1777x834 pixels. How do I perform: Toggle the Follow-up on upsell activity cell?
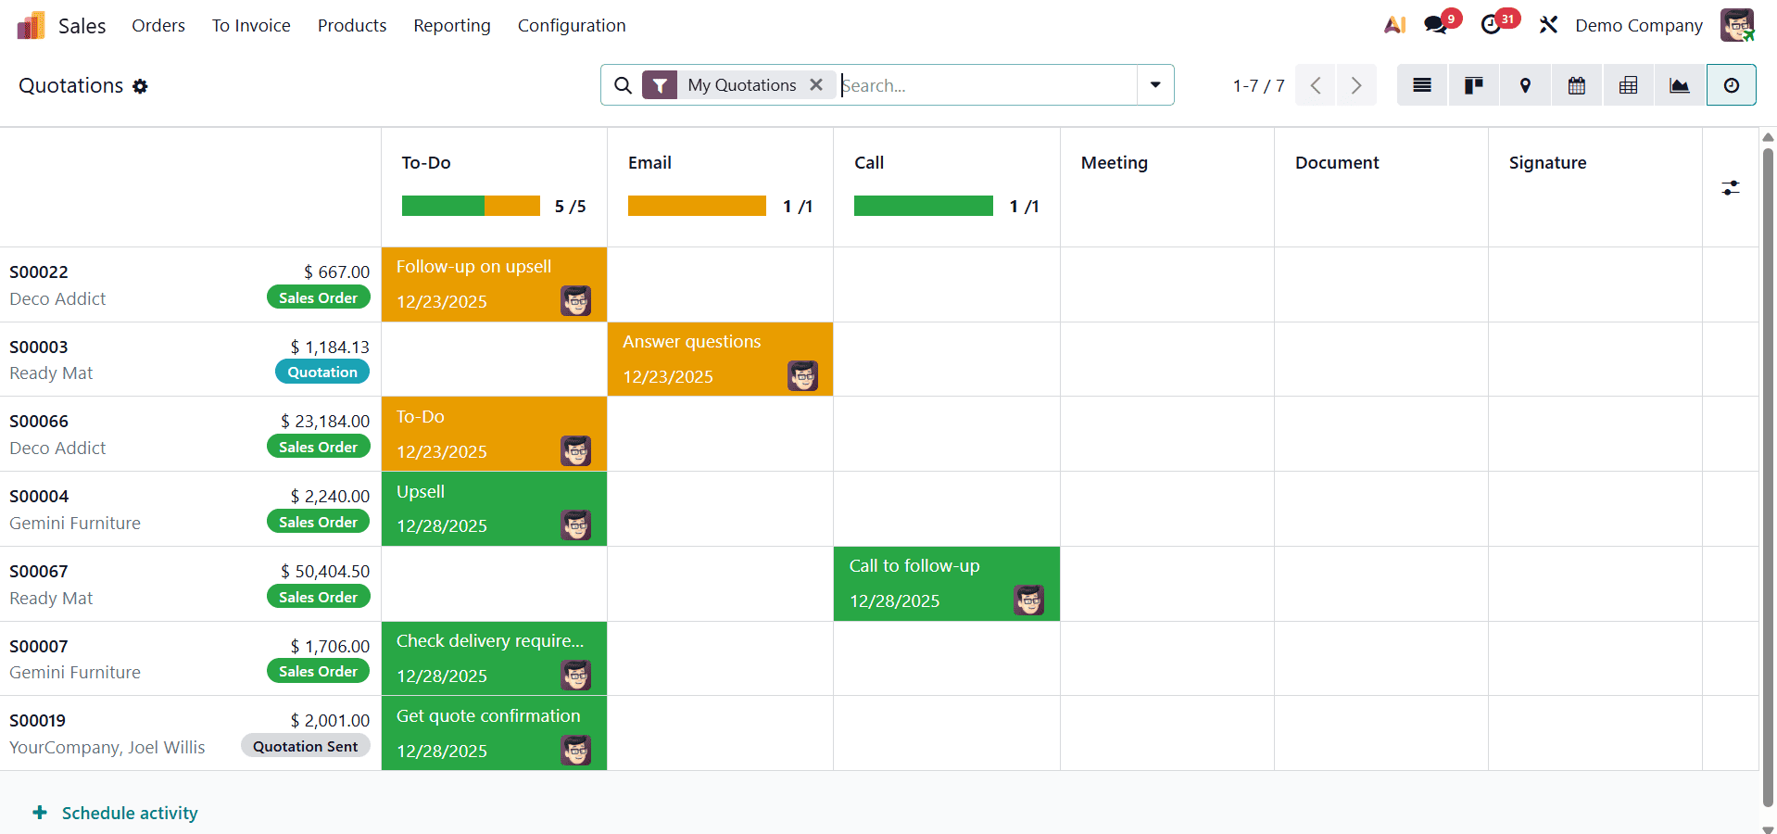tap(494, 284)
